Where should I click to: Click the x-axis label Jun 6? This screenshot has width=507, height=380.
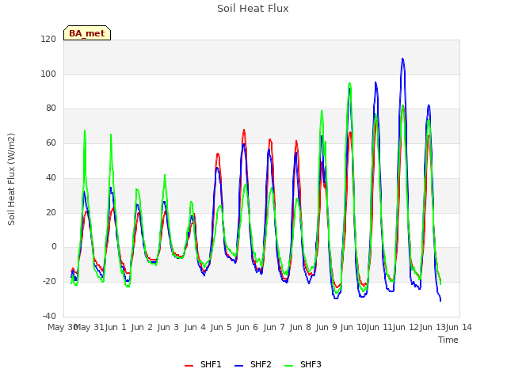pos(247,327)
